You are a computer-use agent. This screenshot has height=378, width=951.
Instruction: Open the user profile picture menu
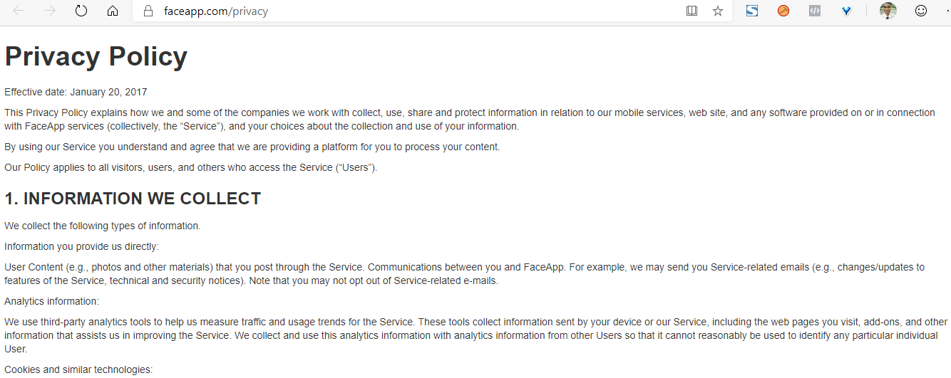888,11
